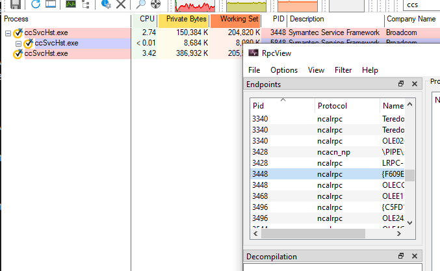
Task: Open the empty I/O mini graph
Action: (346, 6)
